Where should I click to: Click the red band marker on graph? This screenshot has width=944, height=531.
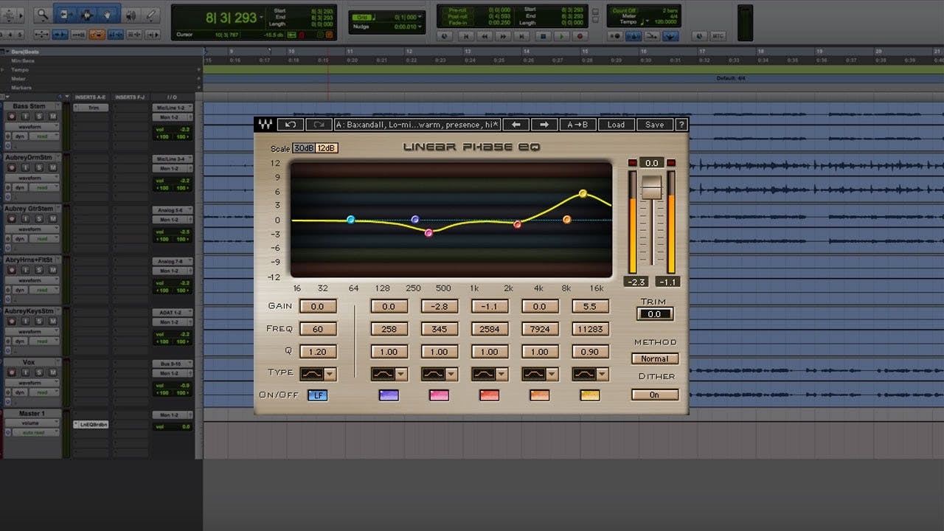(x=518, y=224)
